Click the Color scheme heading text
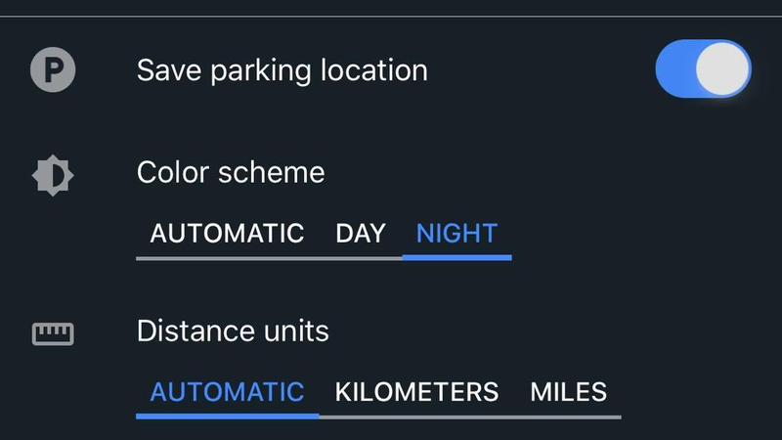 231,173
